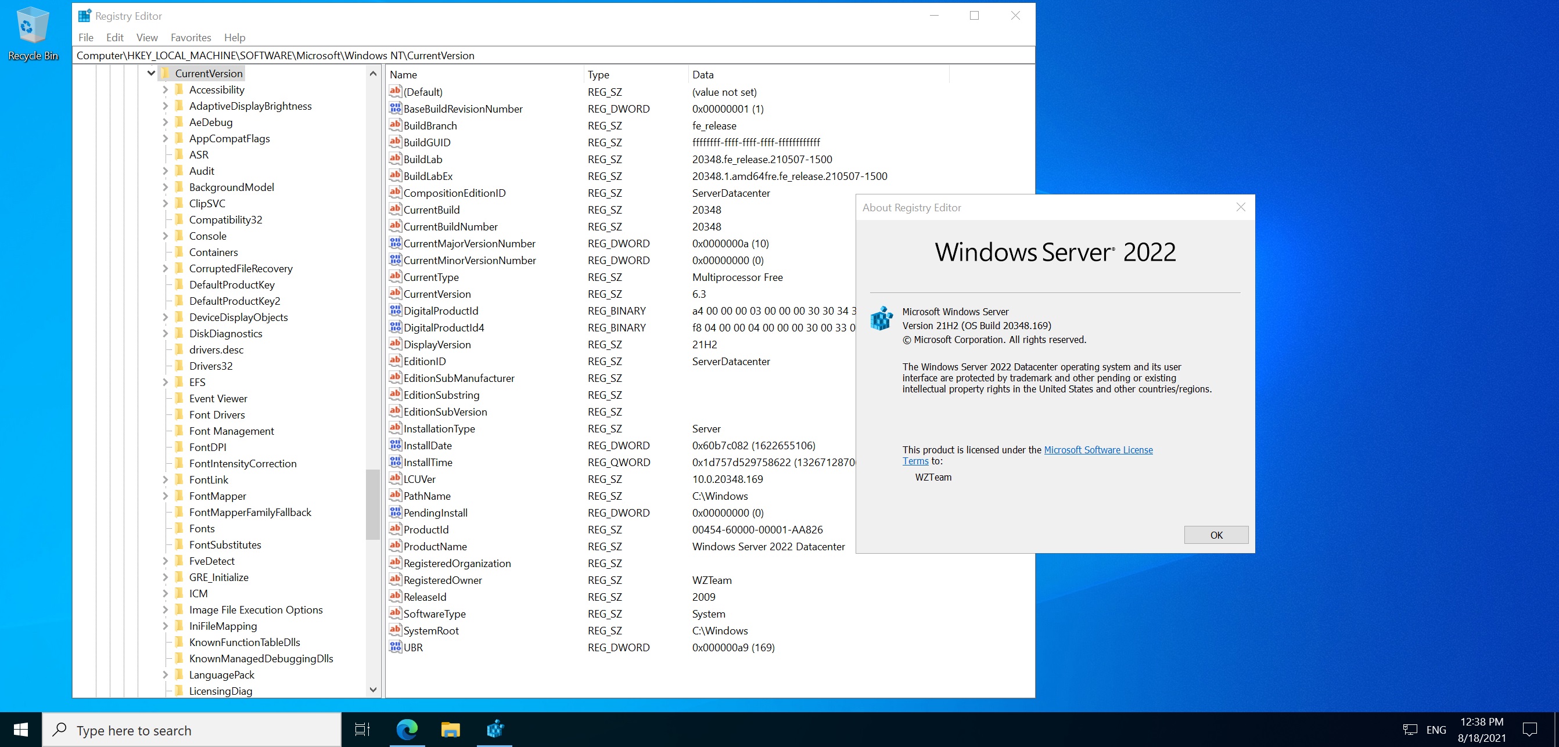Click the DigitalProductId binary value icon

[394, 311]
